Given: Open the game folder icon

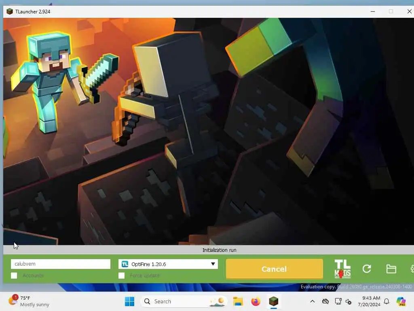Looking at the screenshot, I should pos(391,269).
